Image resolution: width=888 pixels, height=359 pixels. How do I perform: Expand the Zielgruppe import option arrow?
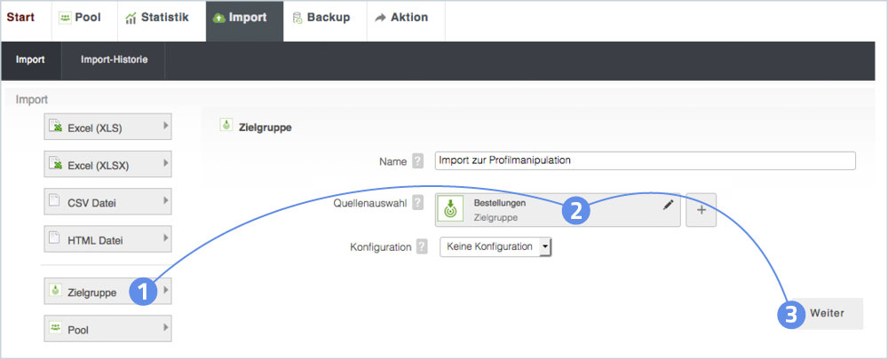[165, 290]
